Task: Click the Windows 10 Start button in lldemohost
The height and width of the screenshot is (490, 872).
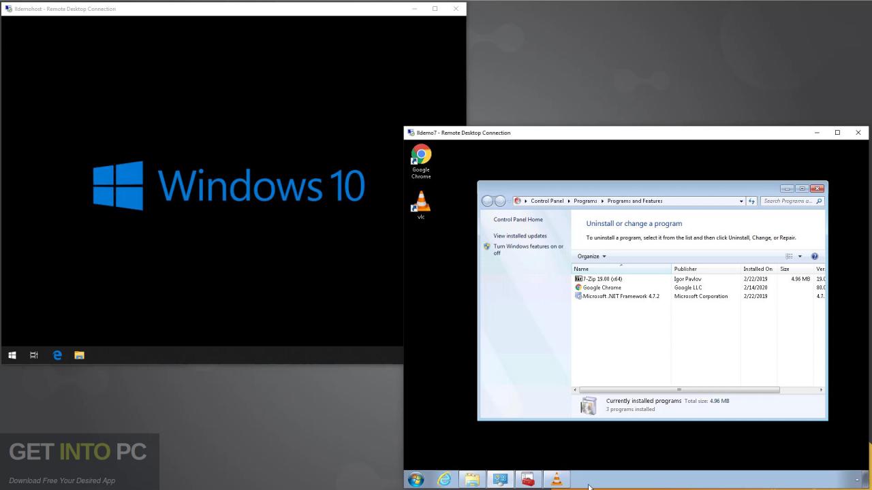Action: click(12, 355)
